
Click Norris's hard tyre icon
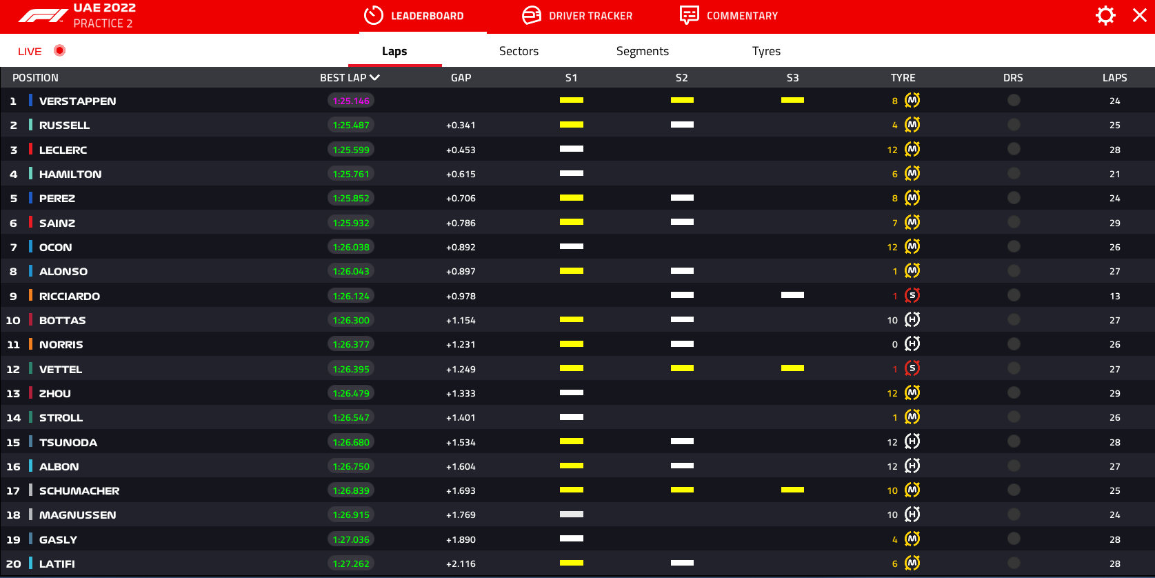point(912,344)
